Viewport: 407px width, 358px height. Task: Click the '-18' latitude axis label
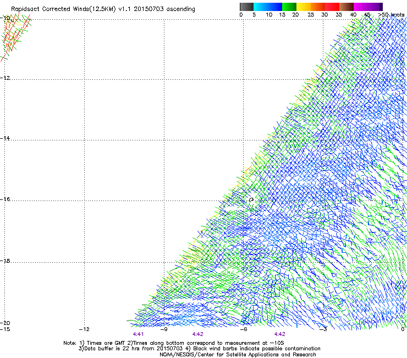click(5, 261)
